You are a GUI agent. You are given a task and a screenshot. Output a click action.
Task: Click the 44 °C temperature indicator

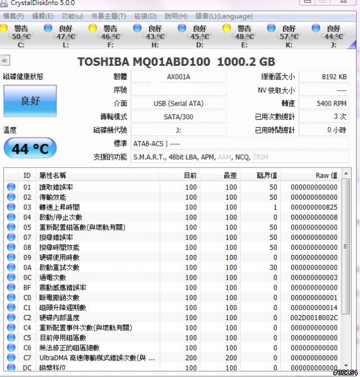(30, 149)
